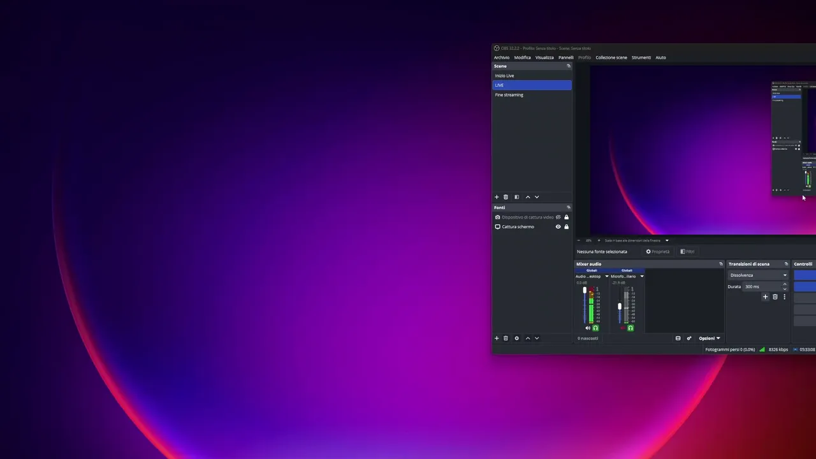Zoom out the preview with the minus icon

(x=578, y=240)
